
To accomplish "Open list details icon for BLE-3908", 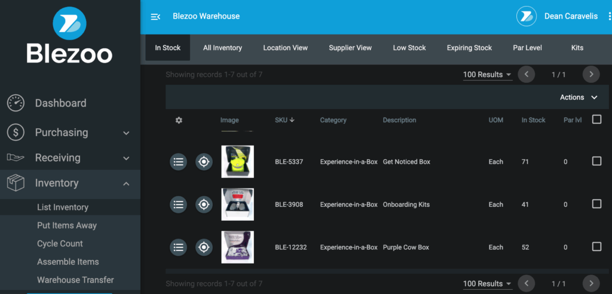I will coord(178,205).
